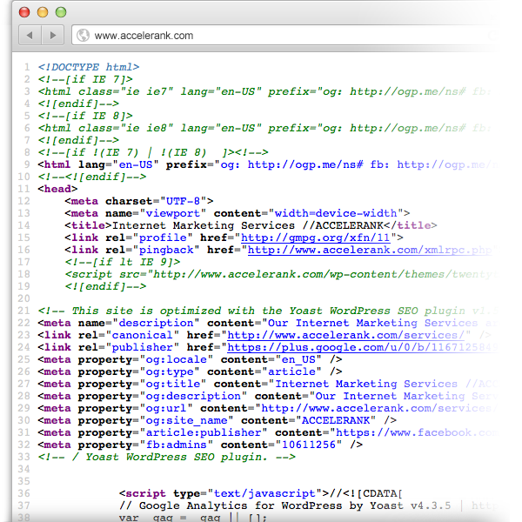Screen dimensions: 522x522
Task: Click the "article" content value on line 26
Action: (x=291, y=371)
